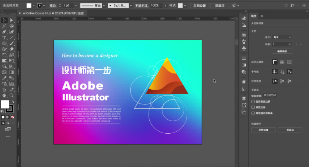Click the Edit Toolbar three dots
Screen dimensions: 309x167
[x=8, y=136]
